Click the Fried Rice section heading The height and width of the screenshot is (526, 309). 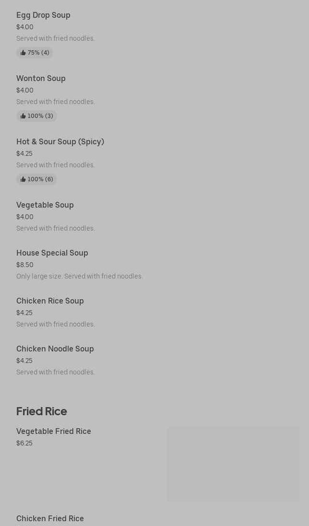click(x=42, y=411)
